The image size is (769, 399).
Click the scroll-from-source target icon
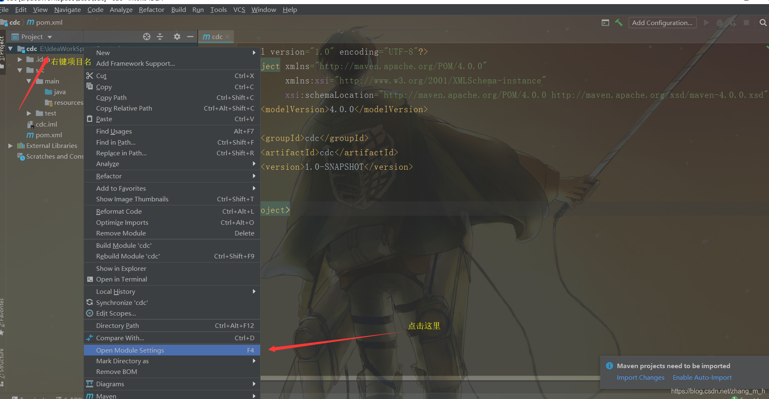pyautogui.click(x=147, y=37)
